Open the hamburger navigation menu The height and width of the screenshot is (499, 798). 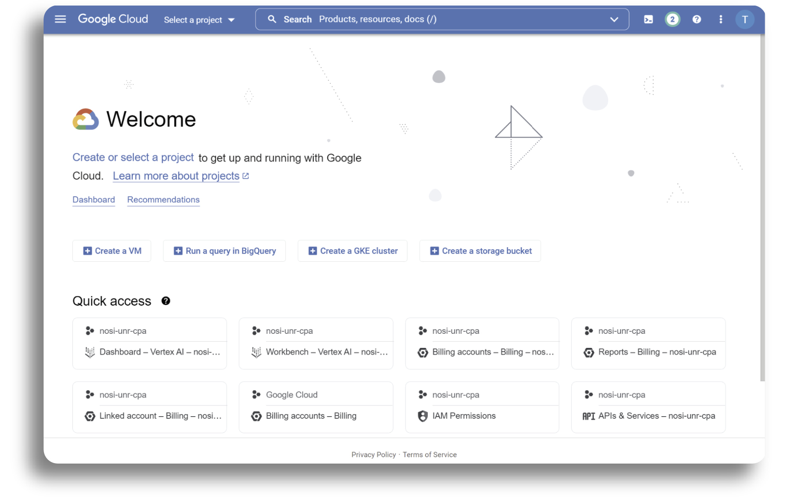click(x=60, y=19)
